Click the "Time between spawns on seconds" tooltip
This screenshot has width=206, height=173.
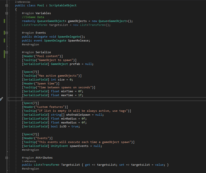point(65,88)
